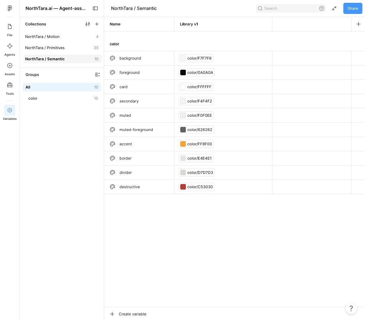Select the NorthTara / Motion collection

coord(62,37)
